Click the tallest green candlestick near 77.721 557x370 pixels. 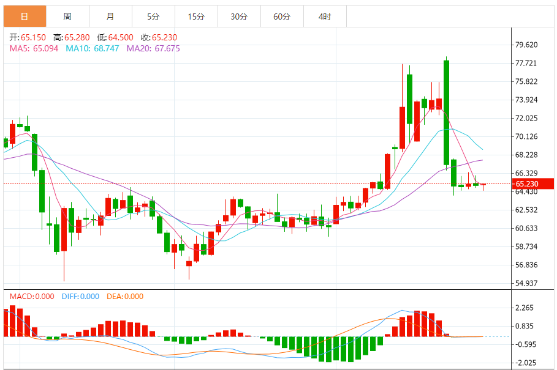[x=447, y=113]
